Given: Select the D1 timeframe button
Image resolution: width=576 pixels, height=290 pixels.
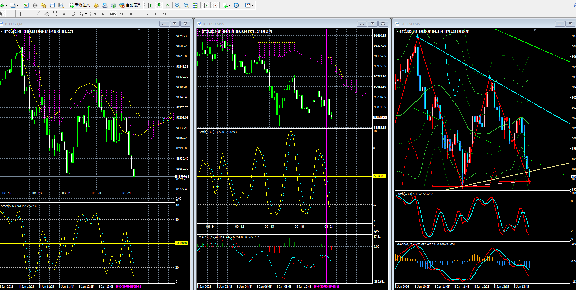Looking at the screenshot, I should click(148, 14).
